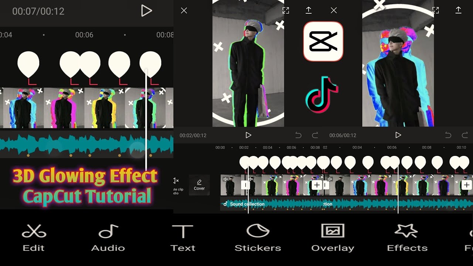Click the 00:06/00:12 time readout

click(343, 136)
